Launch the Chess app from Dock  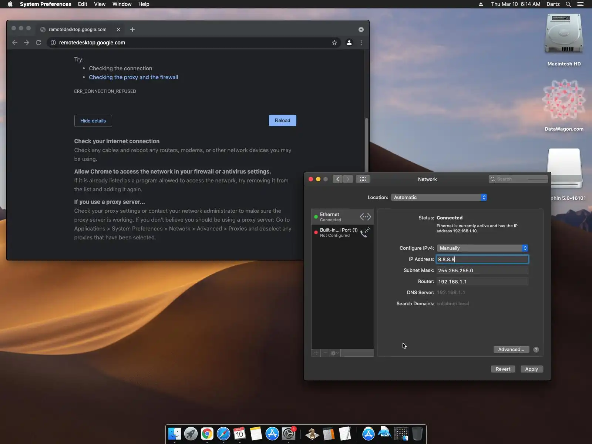click(x=312, y=434)
